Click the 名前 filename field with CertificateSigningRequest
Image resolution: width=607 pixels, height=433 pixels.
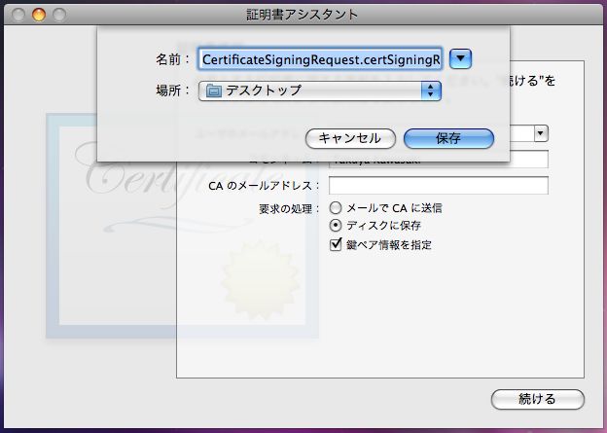(x=320, y=59)
